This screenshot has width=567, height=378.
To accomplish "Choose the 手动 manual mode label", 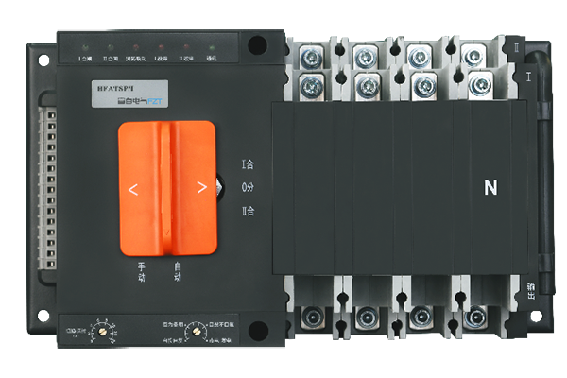I will pos(140,271).
